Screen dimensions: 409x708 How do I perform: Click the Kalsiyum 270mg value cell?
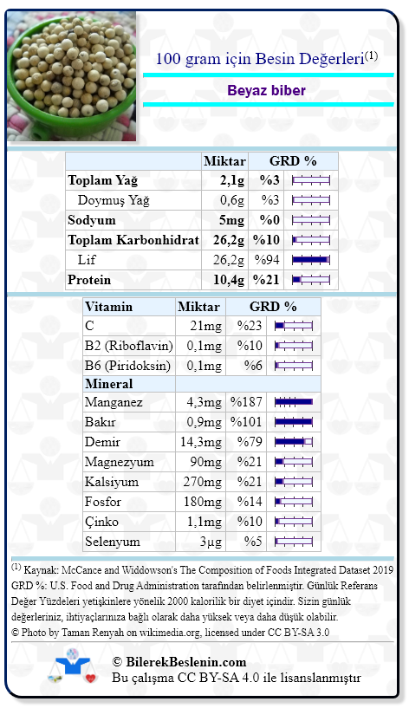click(x=201, y=482)
